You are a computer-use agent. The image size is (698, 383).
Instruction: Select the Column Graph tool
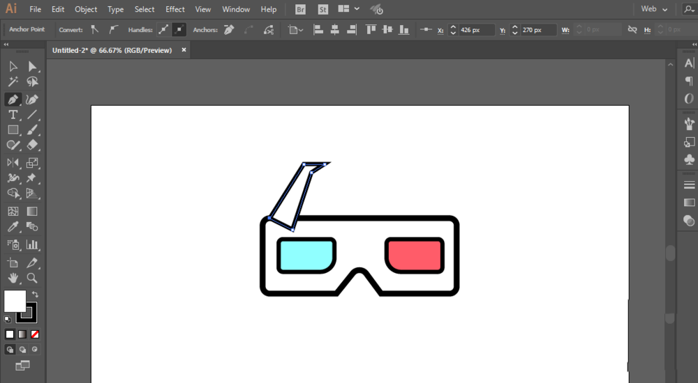tap(32, 244)
